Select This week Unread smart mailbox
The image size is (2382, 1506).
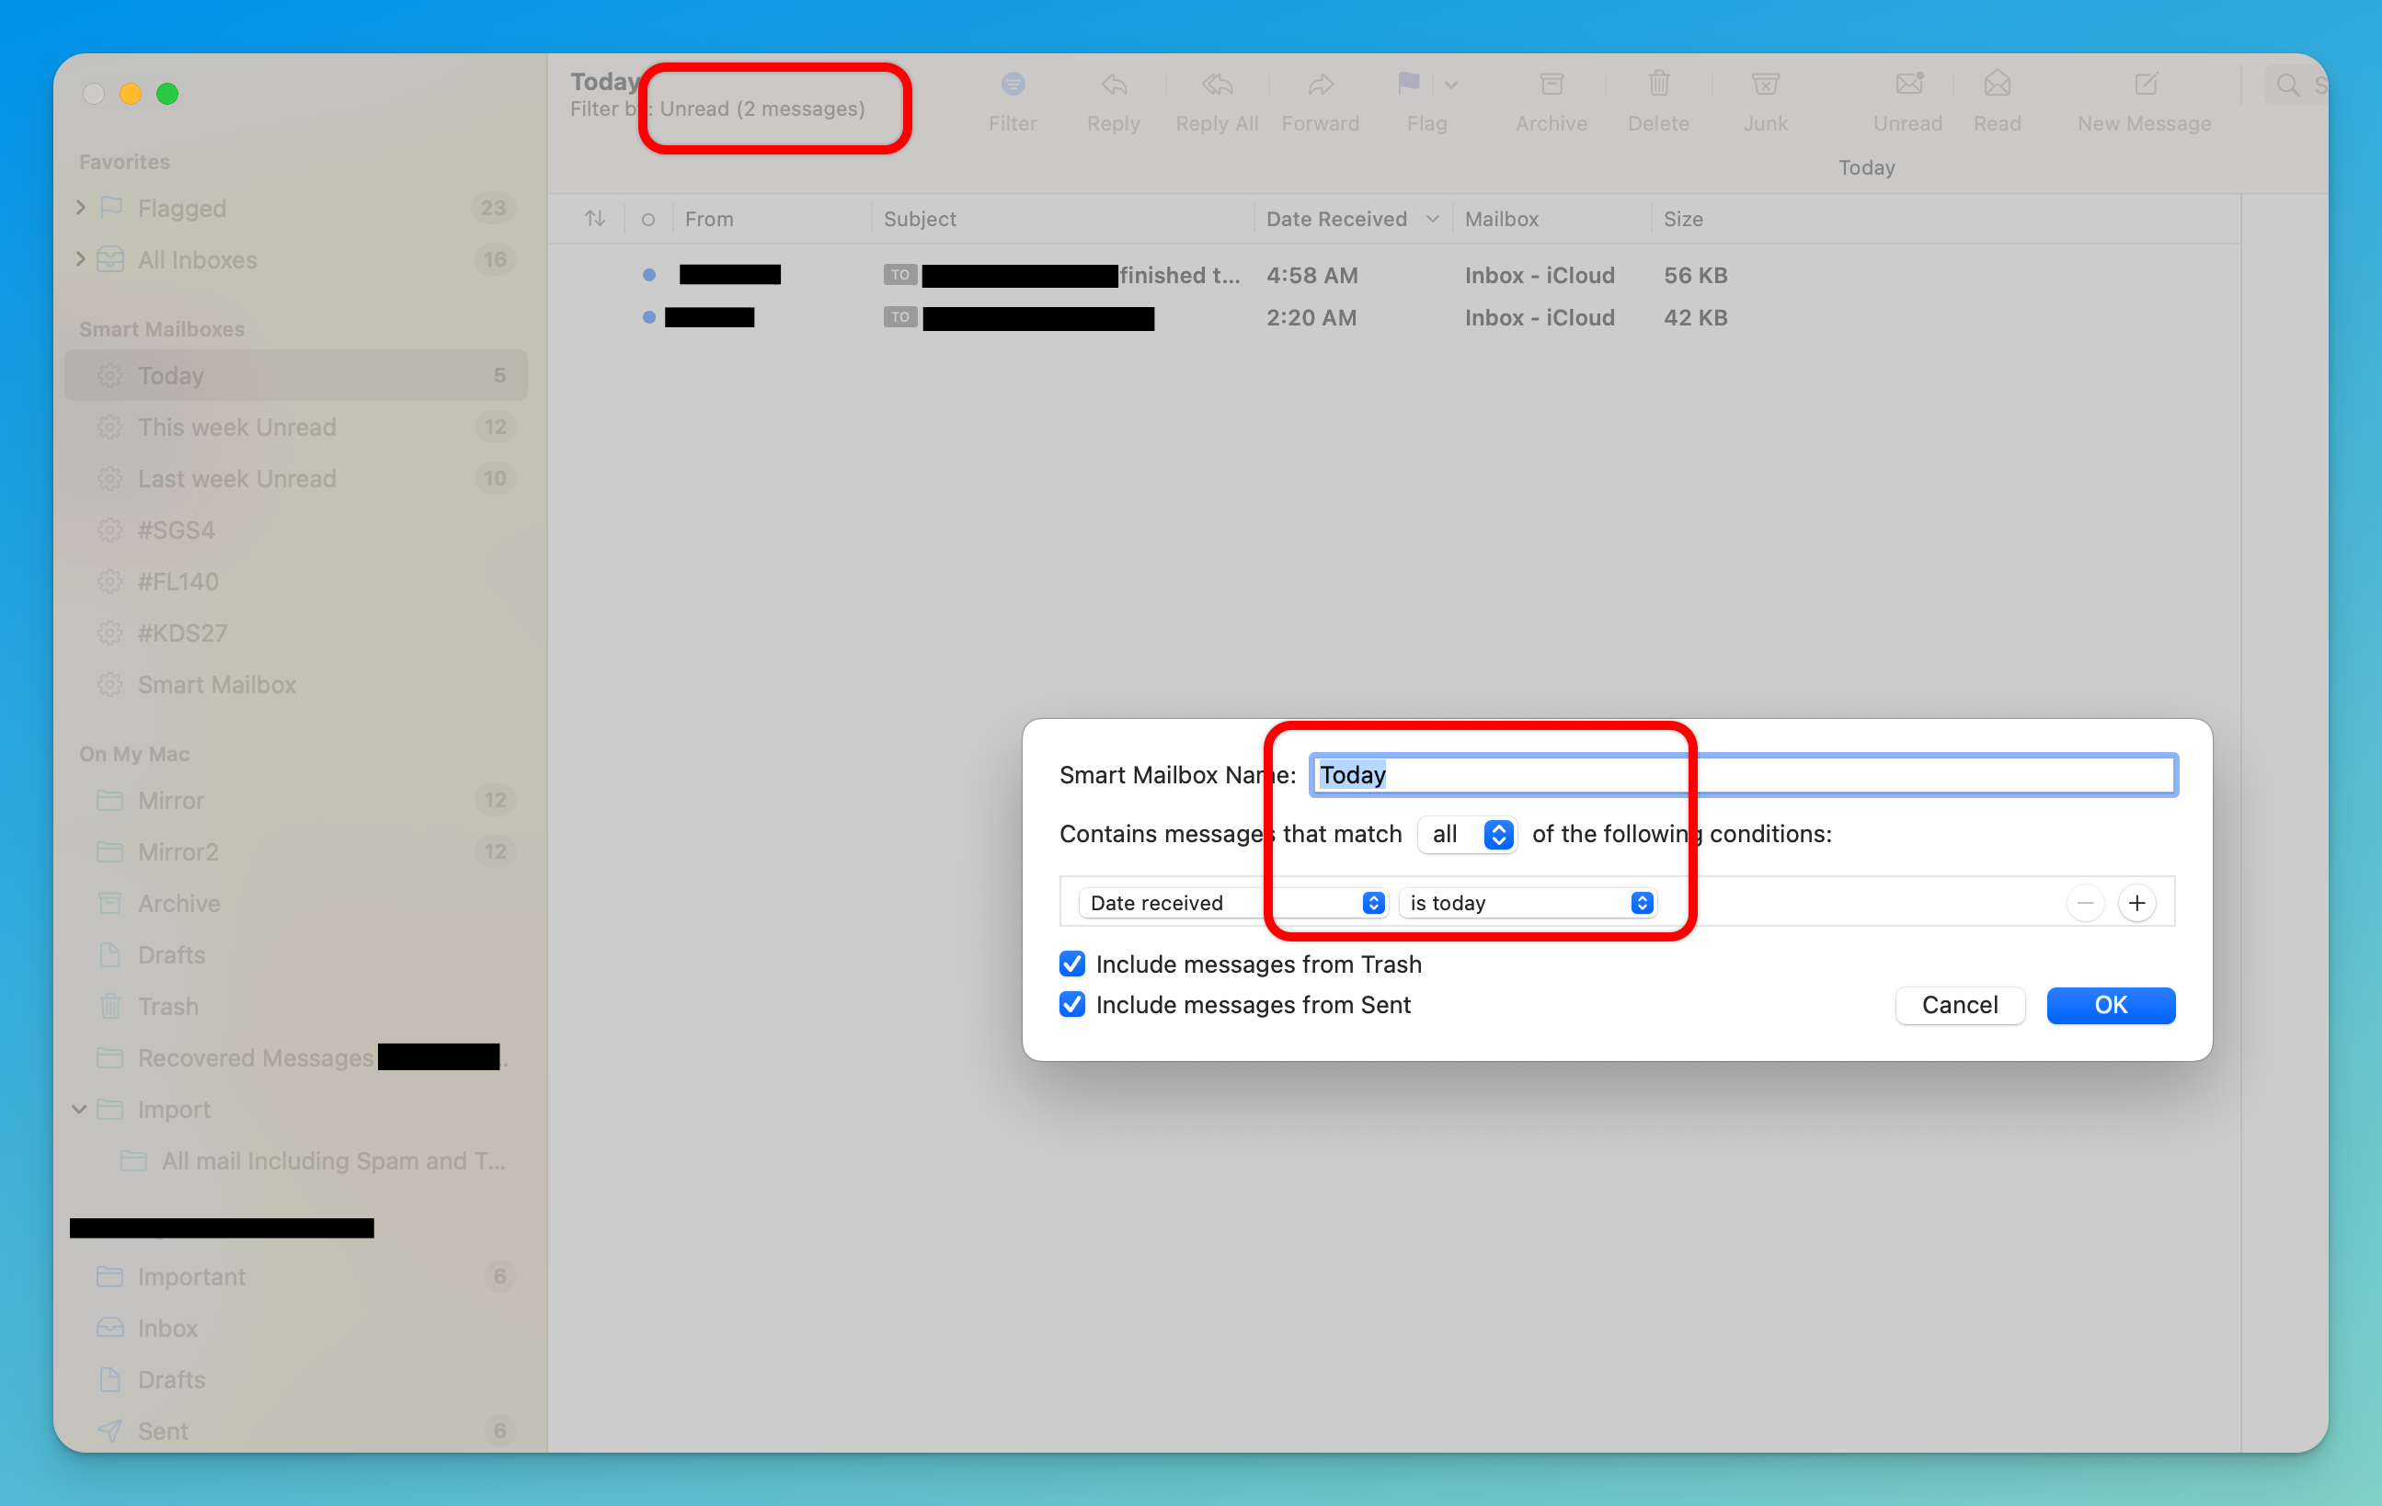pyautogui.click(x=237, y=428)
